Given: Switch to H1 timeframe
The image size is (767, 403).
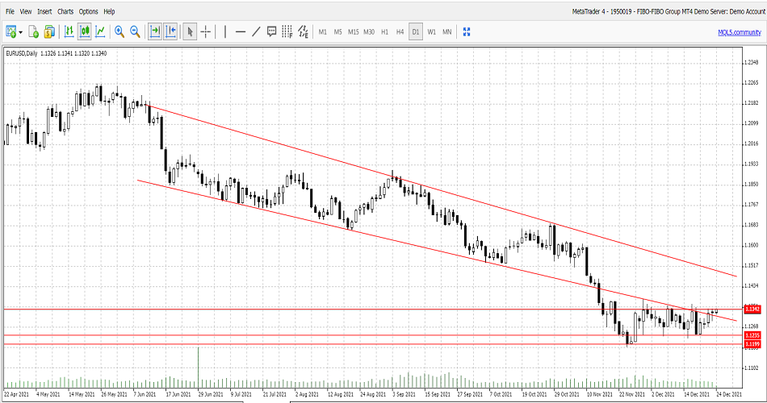Looking at the screenshot, I should 384,31.
